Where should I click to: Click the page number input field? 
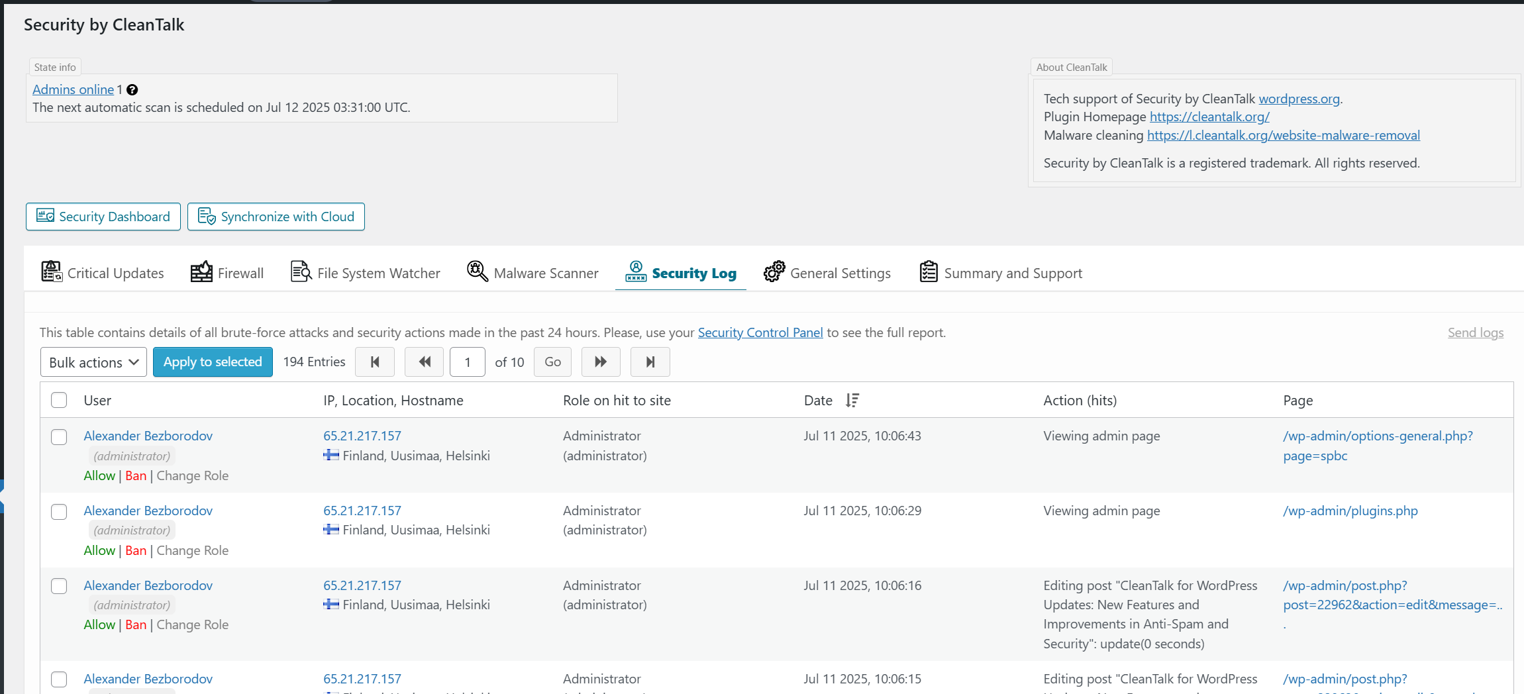(468, 362)
